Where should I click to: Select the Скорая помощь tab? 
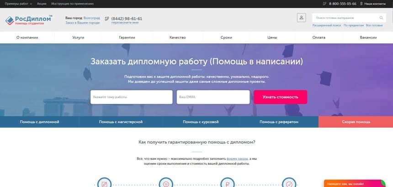click(x=356, y=122)
